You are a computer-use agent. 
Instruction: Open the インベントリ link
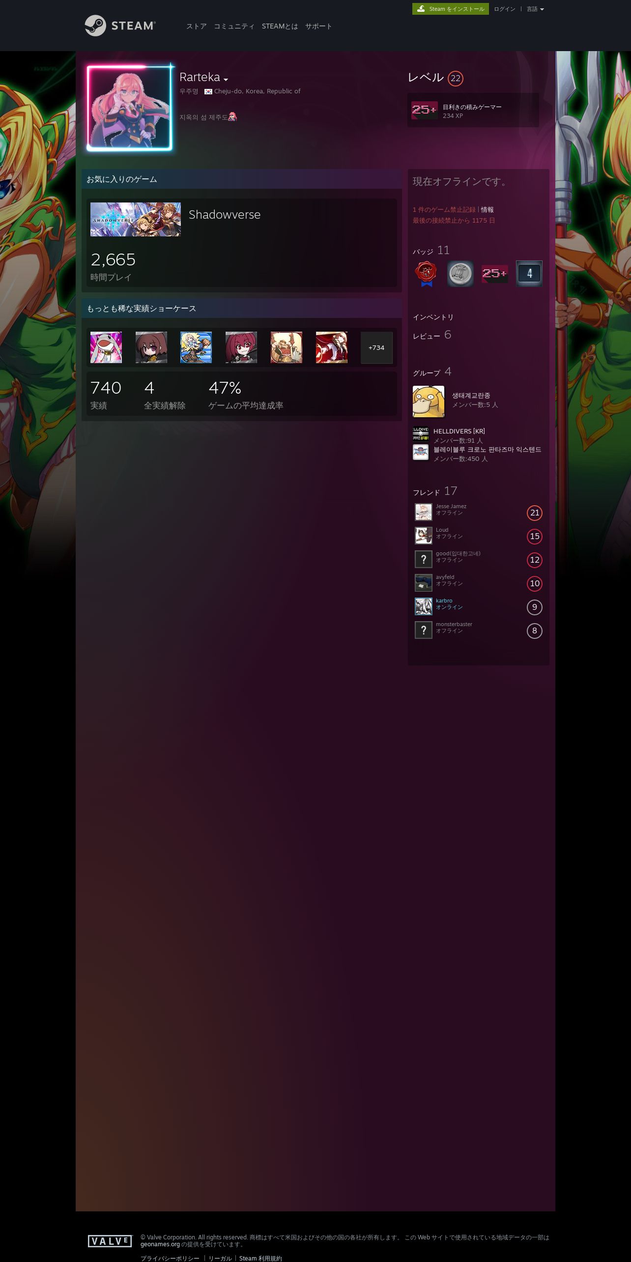433,317
